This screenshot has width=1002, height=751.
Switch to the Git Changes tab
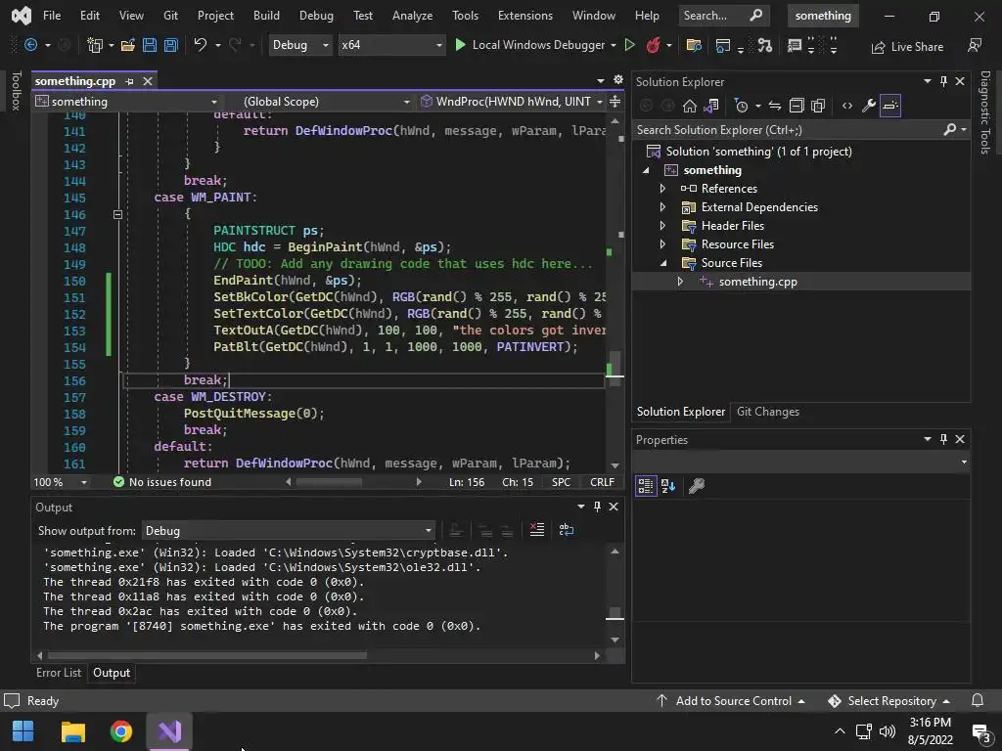point(767,412)
